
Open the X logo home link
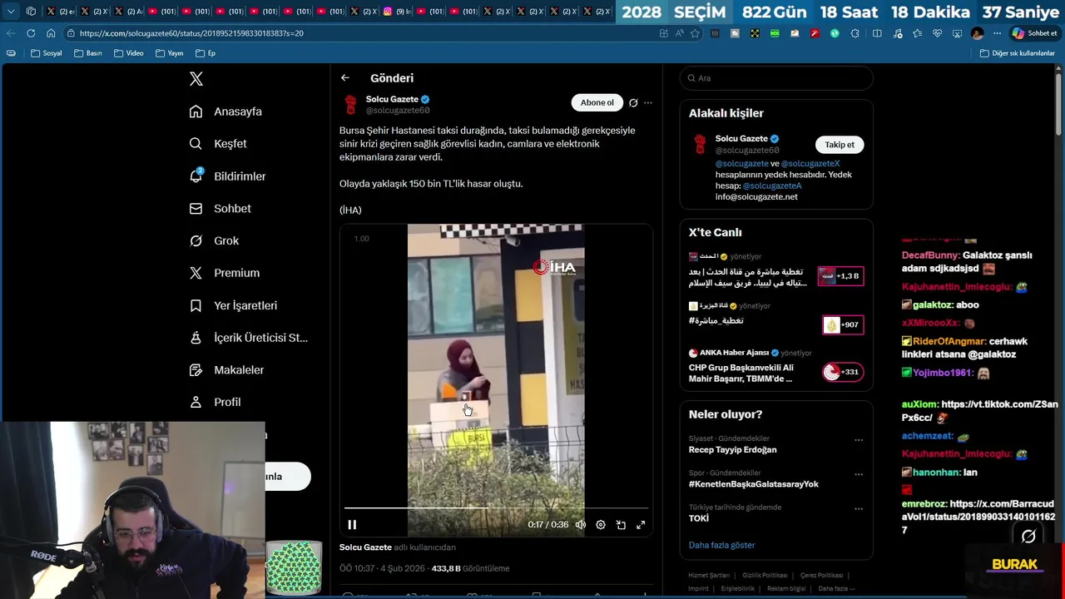[x=196, y=79]
